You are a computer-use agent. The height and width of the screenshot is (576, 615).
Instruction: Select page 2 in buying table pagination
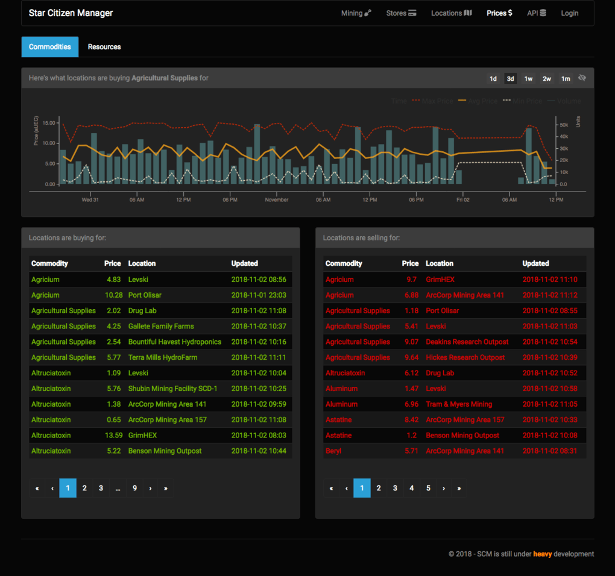(84, 488)
